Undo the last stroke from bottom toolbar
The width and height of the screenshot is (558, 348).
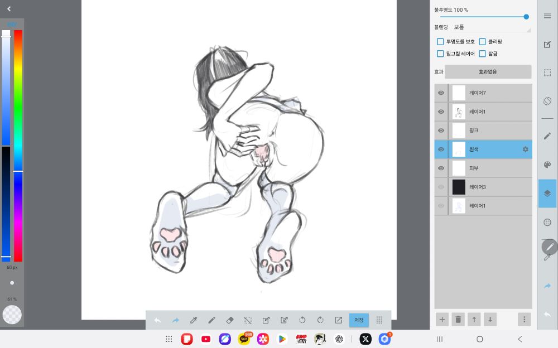pyautogui.click(x=157, y=320)
